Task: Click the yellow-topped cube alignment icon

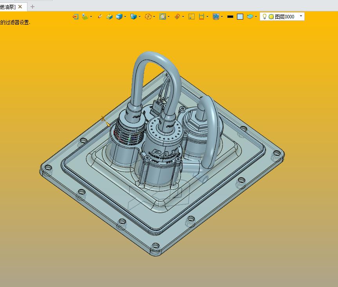Action: point(110,16)
